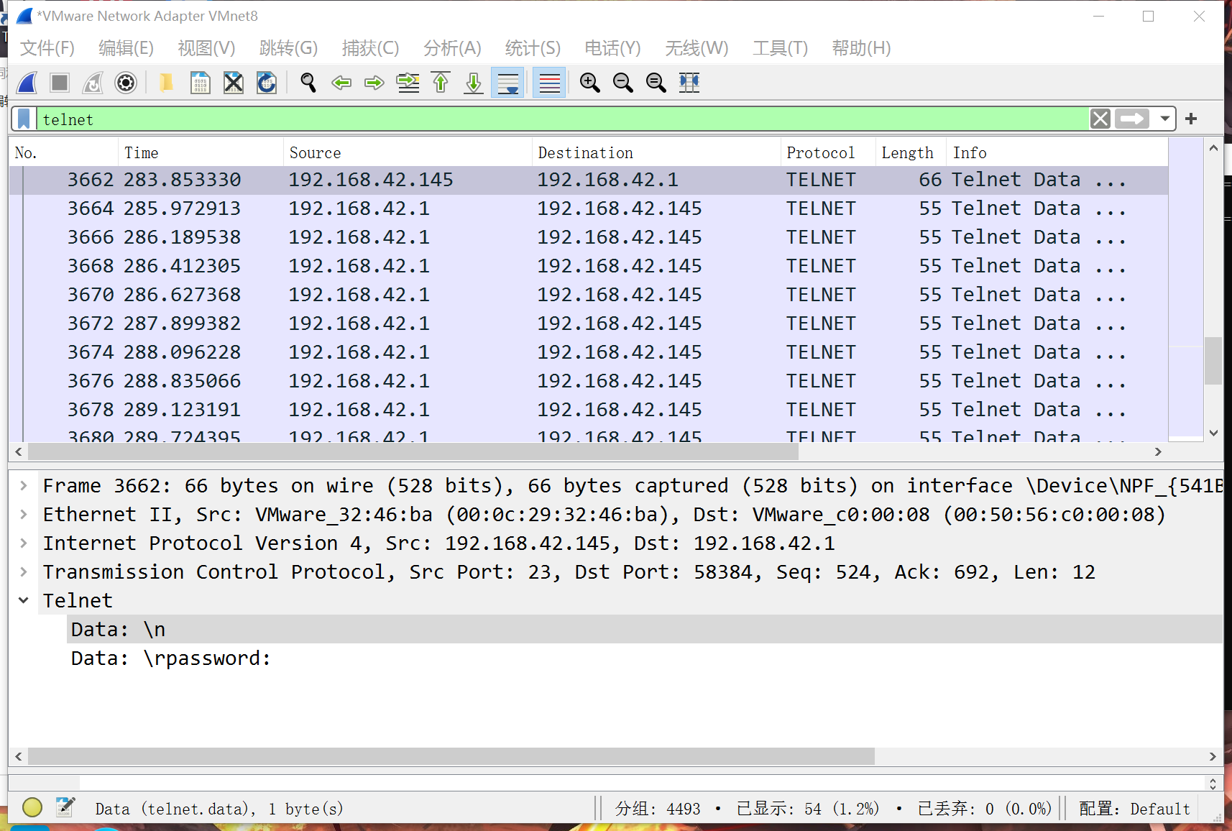
Task: Open capture options gear icon
Action: [126, 83]
